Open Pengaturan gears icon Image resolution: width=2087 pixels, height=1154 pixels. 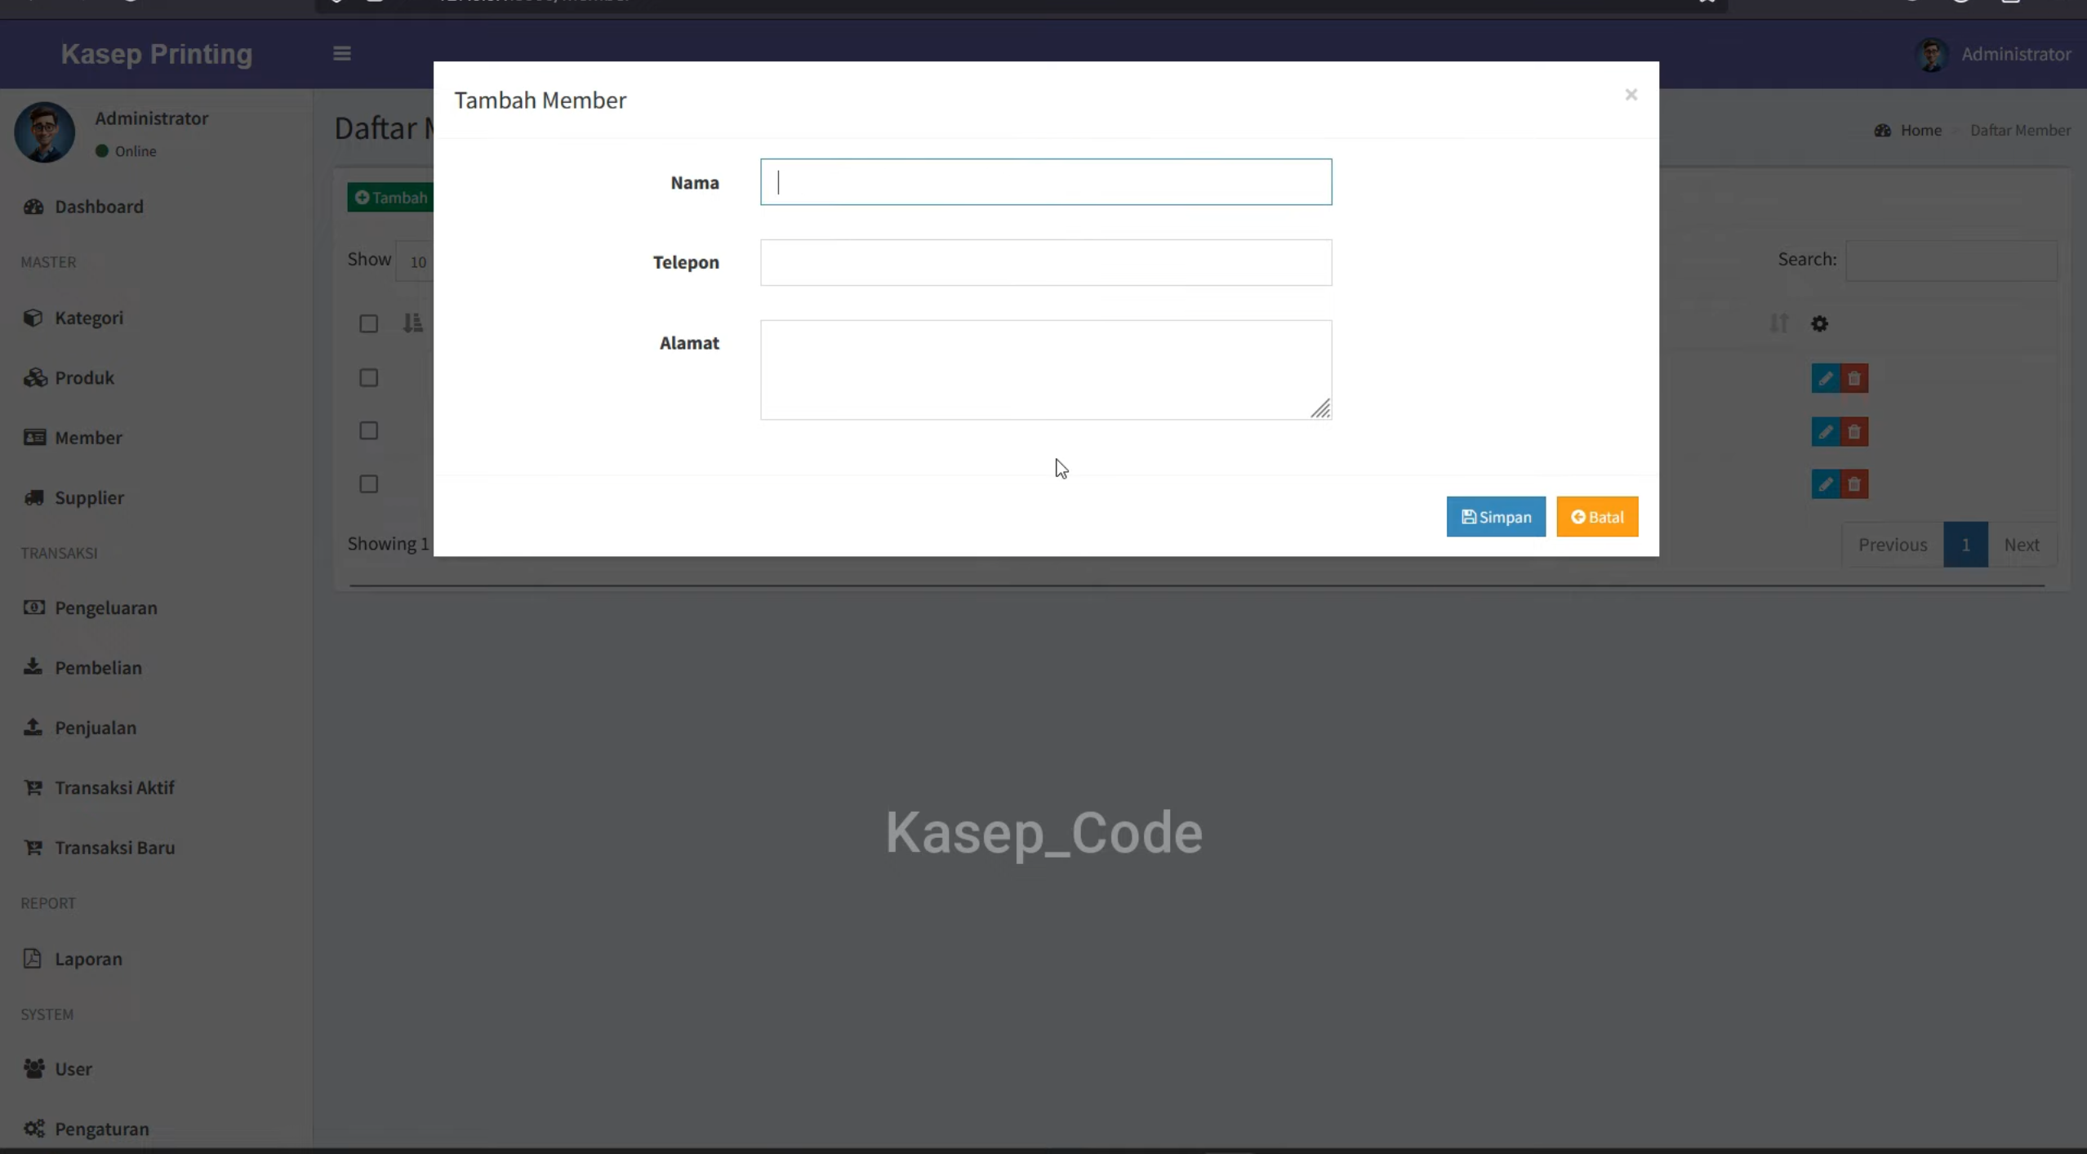[33, 1129]
